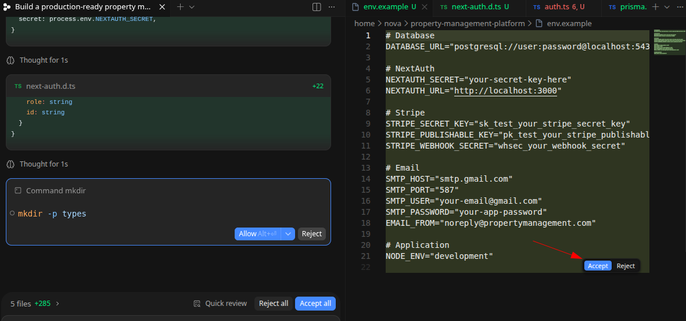The height and width of the screenshot is (321, 686).
Task: Reject the mkdir -p types command
Action: tap(312, 234)
